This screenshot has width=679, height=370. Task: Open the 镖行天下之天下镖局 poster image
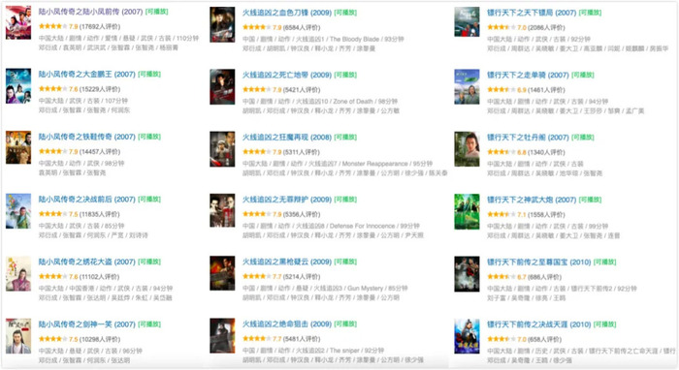(467, 21)
